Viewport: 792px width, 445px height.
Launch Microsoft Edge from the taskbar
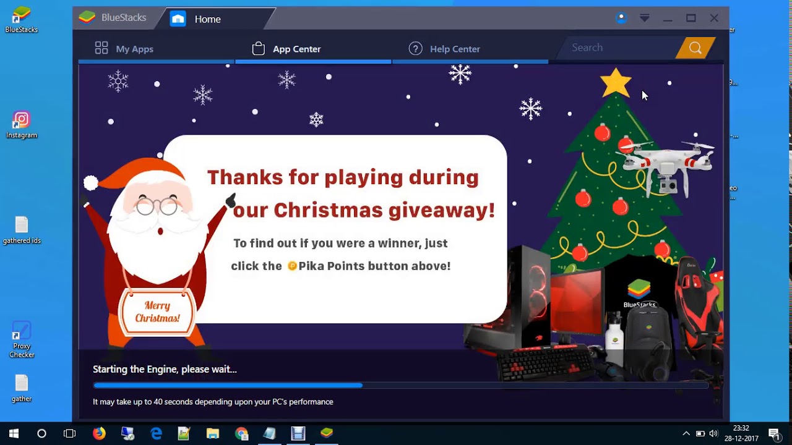[x=156, y=433]
